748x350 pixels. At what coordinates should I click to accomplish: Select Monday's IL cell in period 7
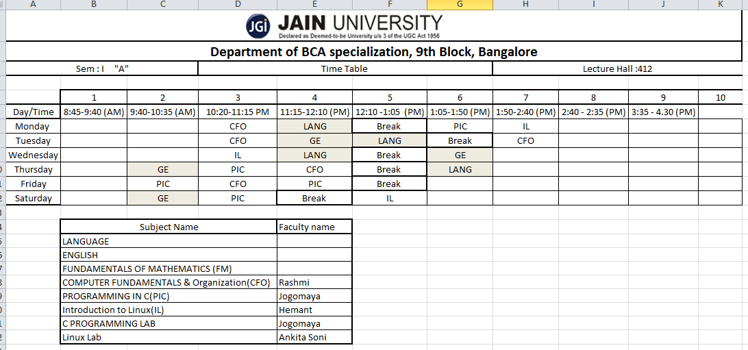coord(525,126)
